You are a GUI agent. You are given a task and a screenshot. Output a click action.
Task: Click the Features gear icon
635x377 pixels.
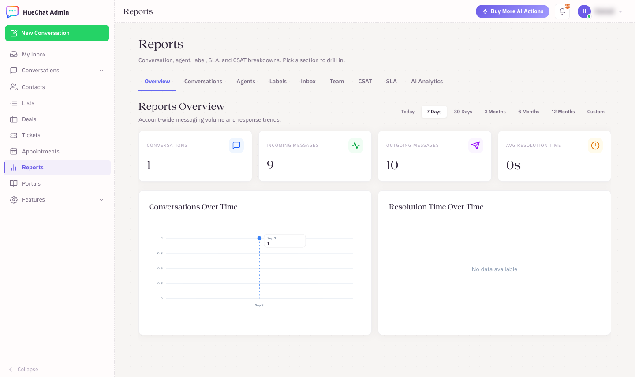pyautogui.click(x=14, y=200)
